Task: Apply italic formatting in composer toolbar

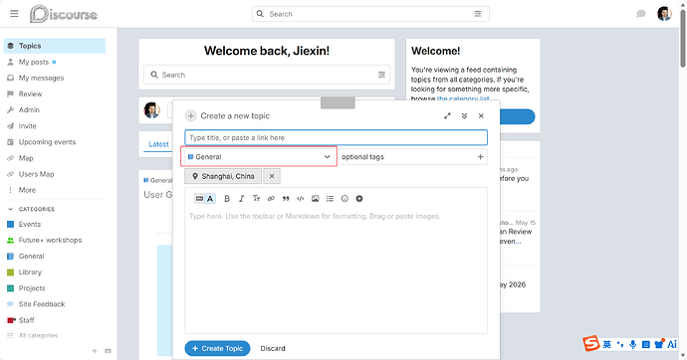Action: [x=241, y=199]
